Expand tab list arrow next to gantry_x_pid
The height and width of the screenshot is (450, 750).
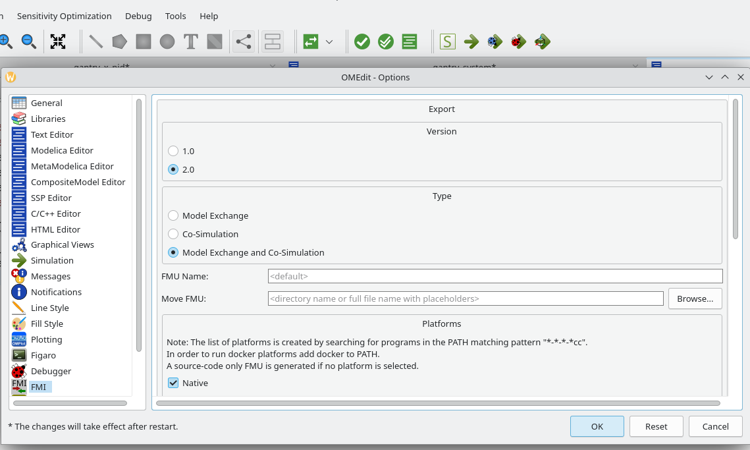click(273, 66)
